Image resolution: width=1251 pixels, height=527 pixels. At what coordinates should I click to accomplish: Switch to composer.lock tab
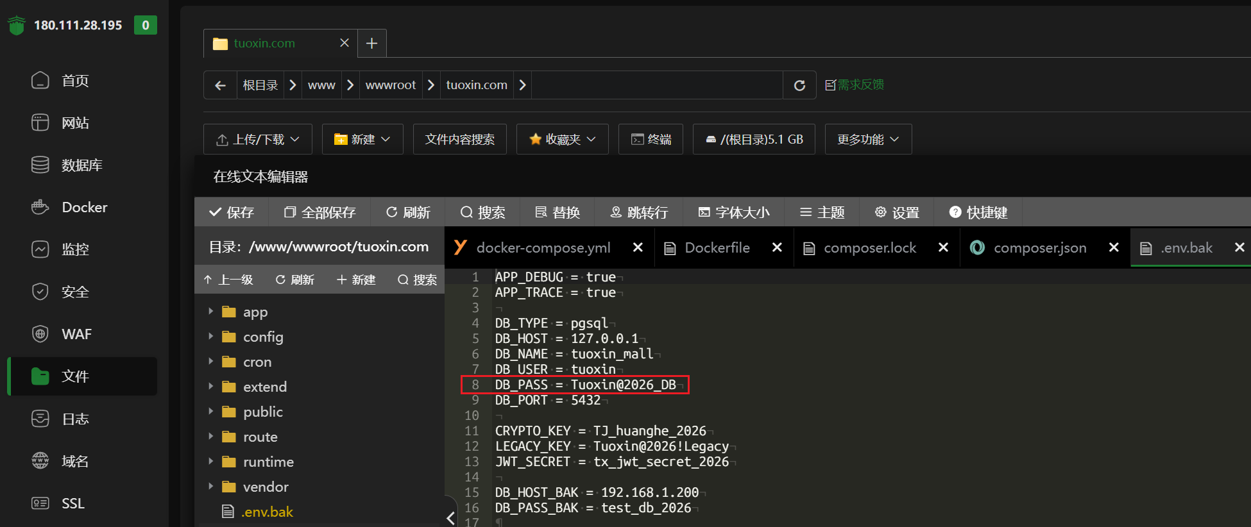[869, 247]
